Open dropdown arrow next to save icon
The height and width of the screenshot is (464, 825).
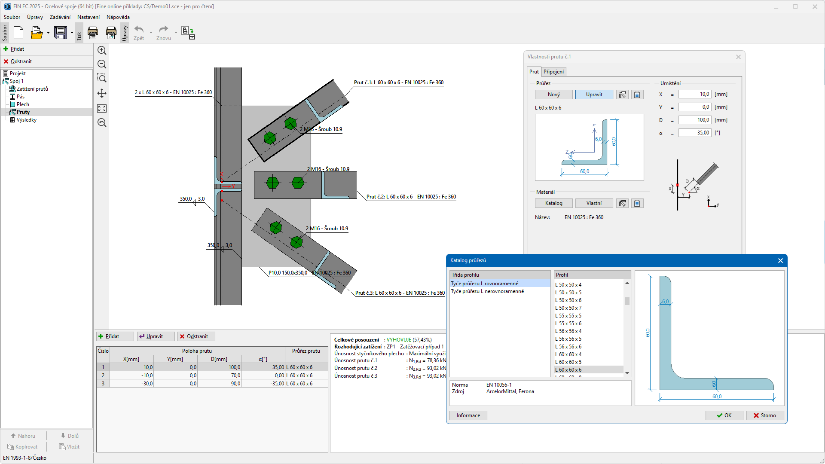72,33
